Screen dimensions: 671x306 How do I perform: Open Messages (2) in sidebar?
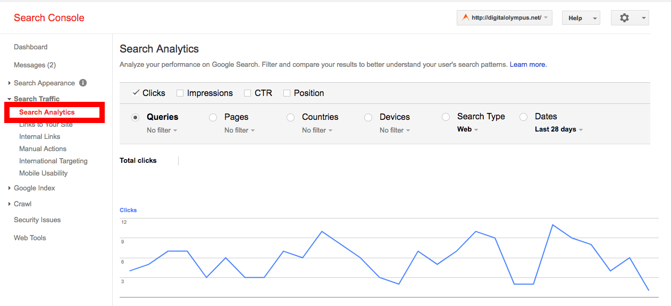click(35, 65)
